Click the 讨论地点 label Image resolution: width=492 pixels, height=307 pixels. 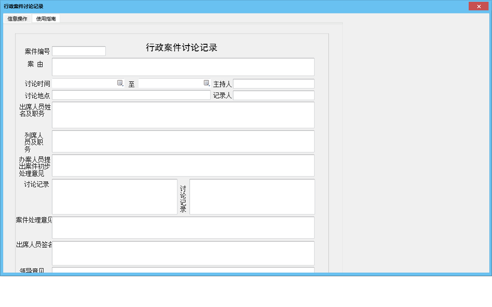coord(37,96)
